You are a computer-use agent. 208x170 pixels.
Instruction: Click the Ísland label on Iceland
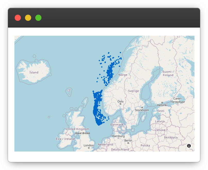pos(34,73)
